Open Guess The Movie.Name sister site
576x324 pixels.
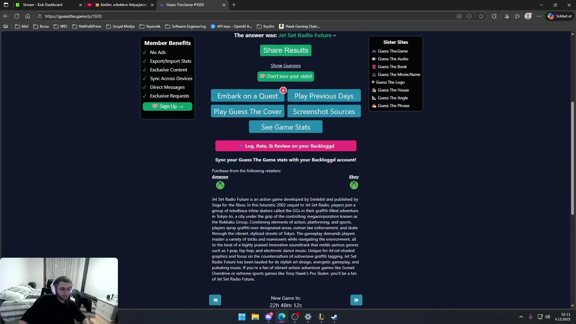[x=396, y=75]
